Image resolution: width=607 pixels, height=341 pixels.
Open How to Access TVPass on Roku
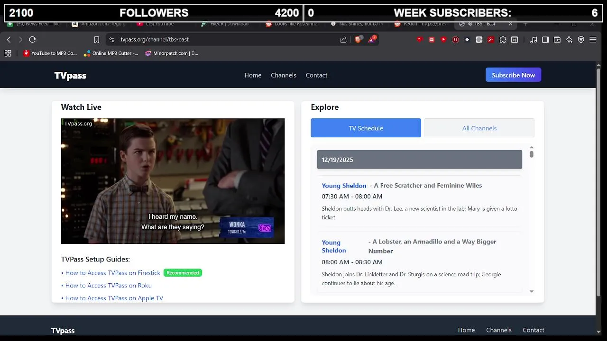[x=109, y=286]
